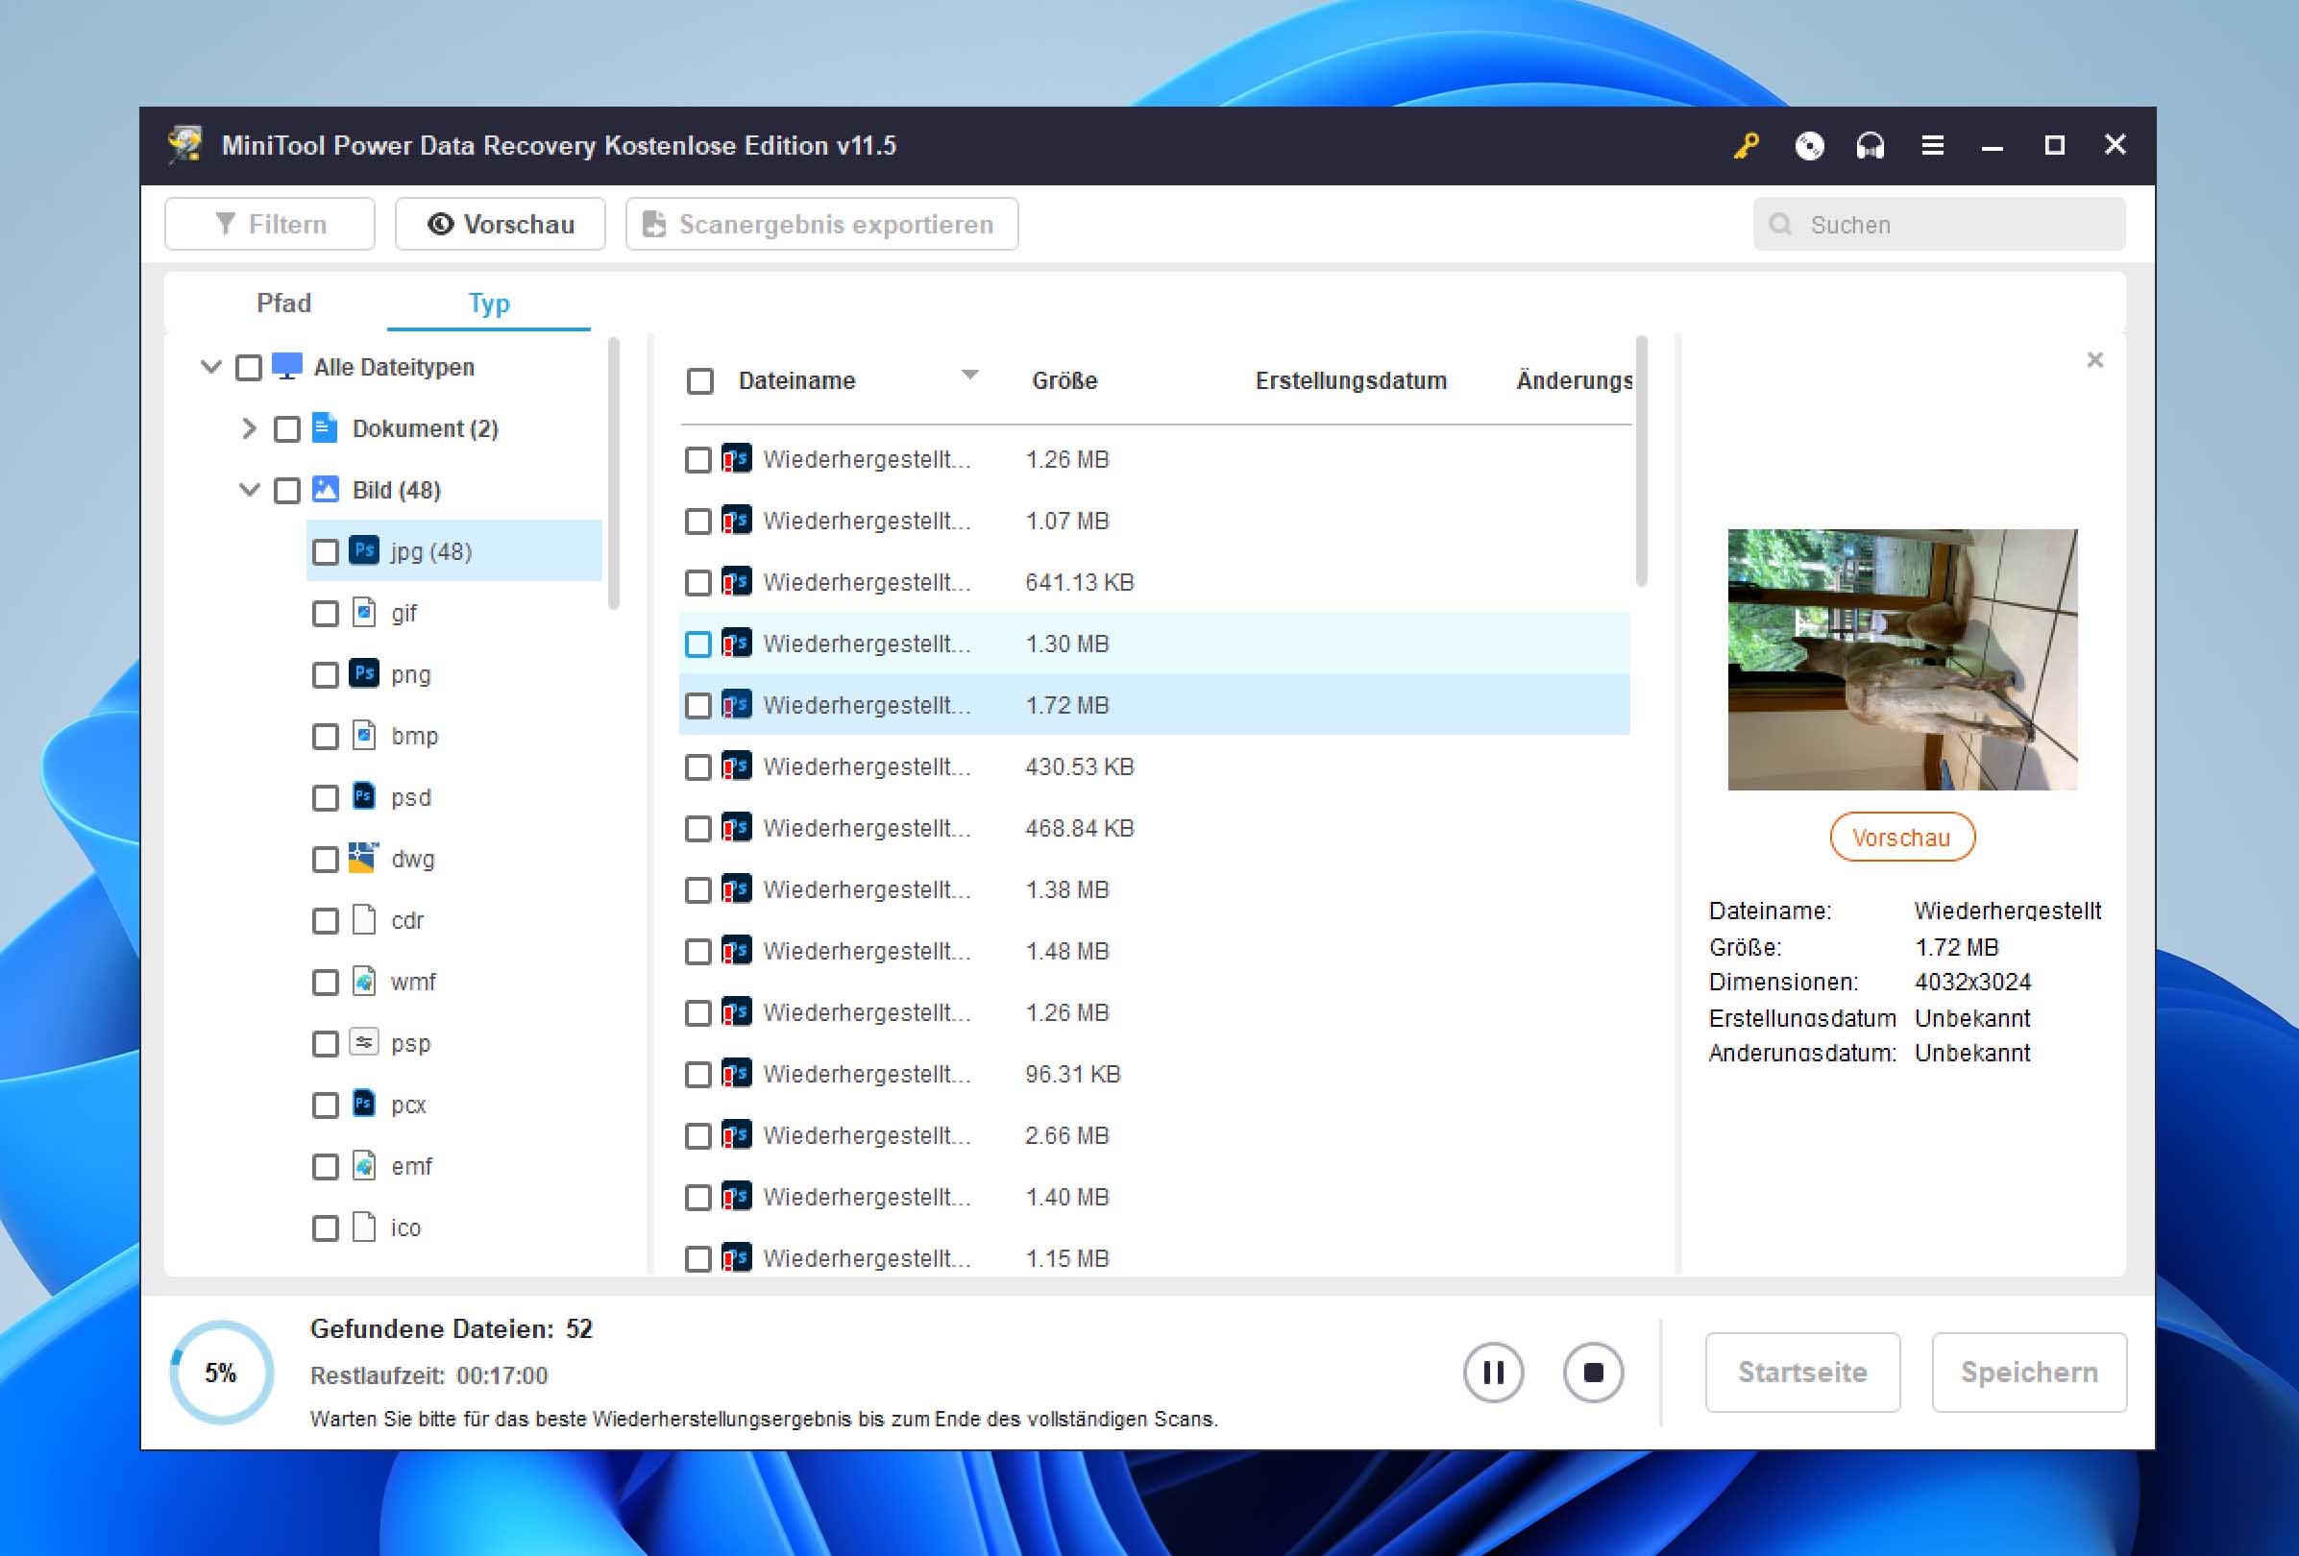This screenshot has width=2299, height=1556.
Task: Expand the Dokument (2) node
Action: [249, 428]
